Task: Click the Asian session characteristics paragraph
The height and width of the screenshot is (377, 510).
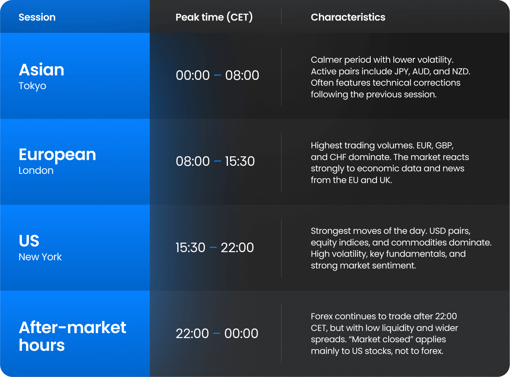Action: pyautogui.click(x=390, y=77)
